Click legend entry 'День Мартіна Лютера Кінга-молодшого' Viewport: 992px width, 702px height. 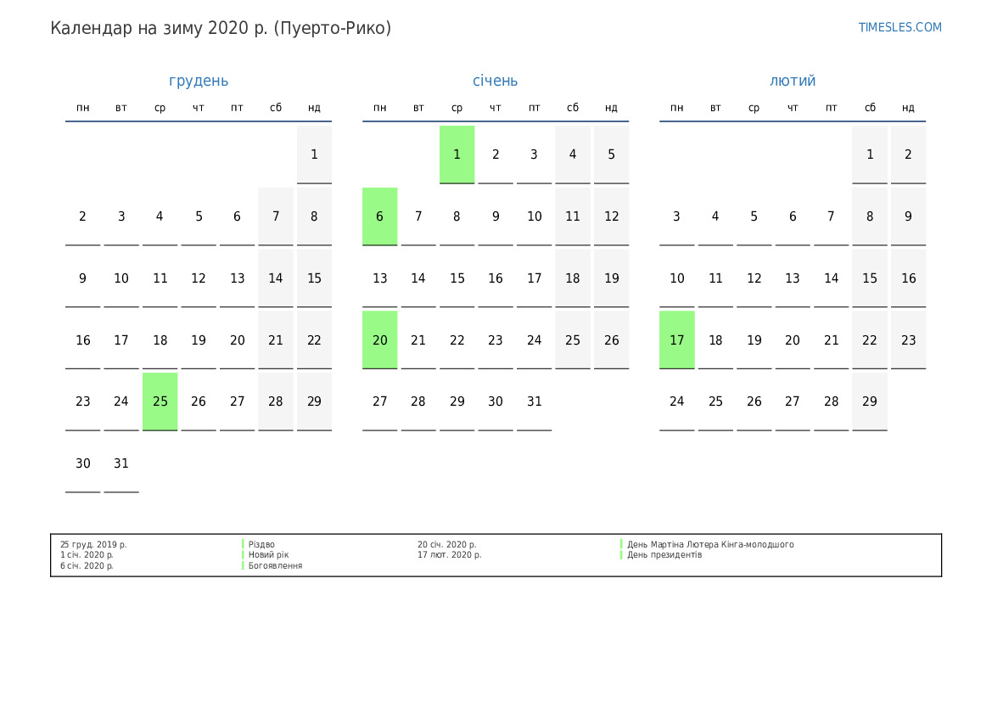click(710, 544)
